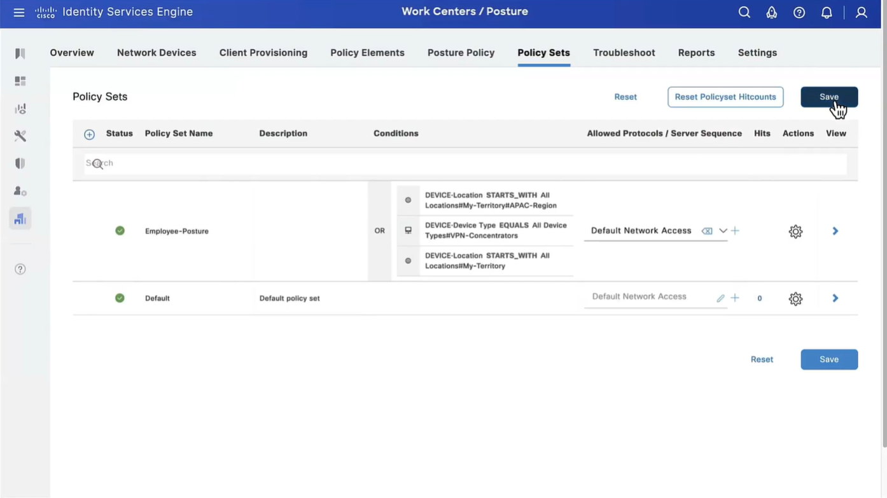Toggle Employee-Posture status green check
This screenshot has width=887, height=498.
click(x=120, y=231)
